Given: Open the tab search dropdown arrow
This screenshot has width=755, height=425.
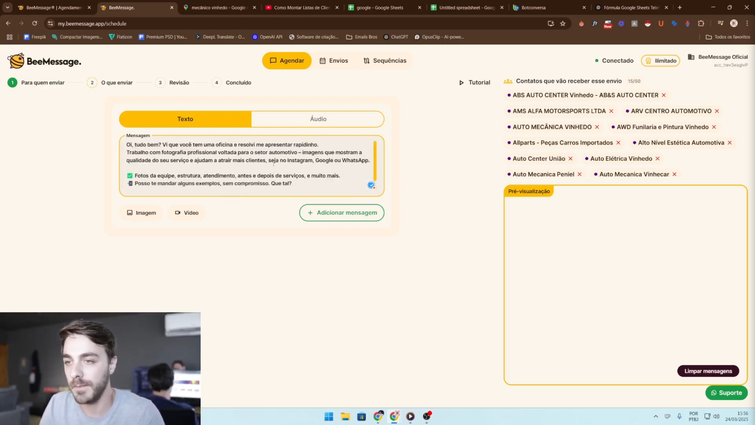Looking at the screenshot, I should coord(8,8).
